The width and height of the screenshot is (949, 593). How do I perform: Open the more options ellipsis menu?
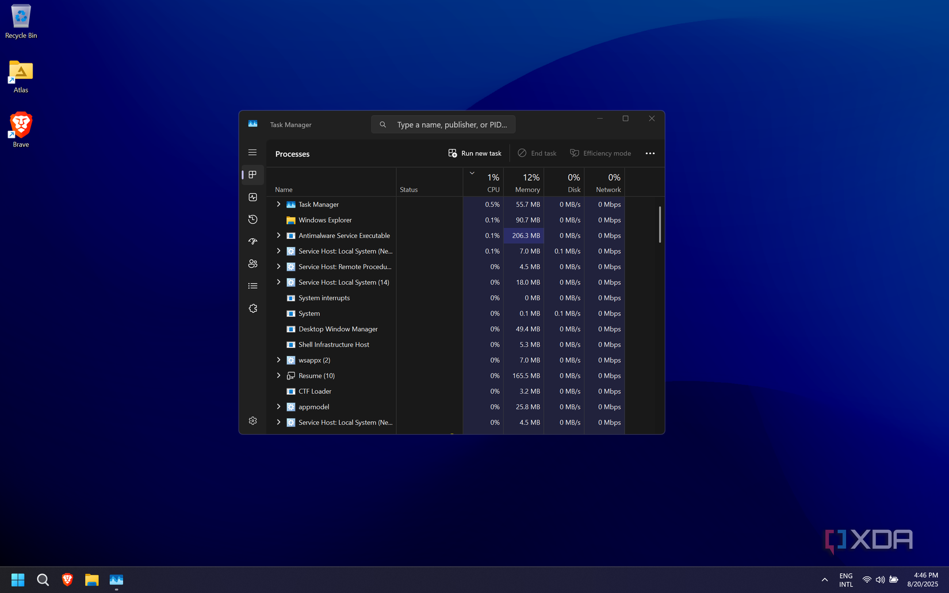(650, 153)
